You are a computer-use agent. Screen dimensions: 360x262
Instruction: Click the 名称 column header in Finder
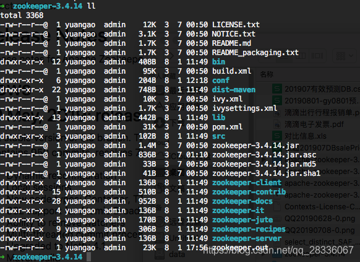point(267,74)
